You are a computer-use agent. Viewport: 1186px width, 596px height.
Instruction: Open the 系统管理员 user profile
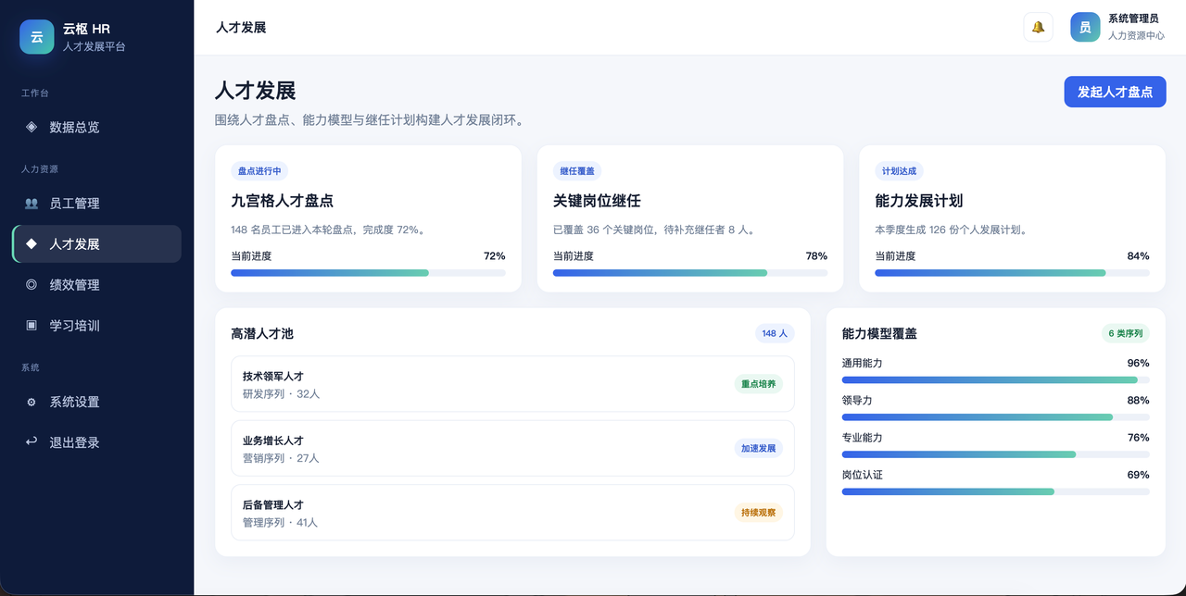(x=1117, y=27)
